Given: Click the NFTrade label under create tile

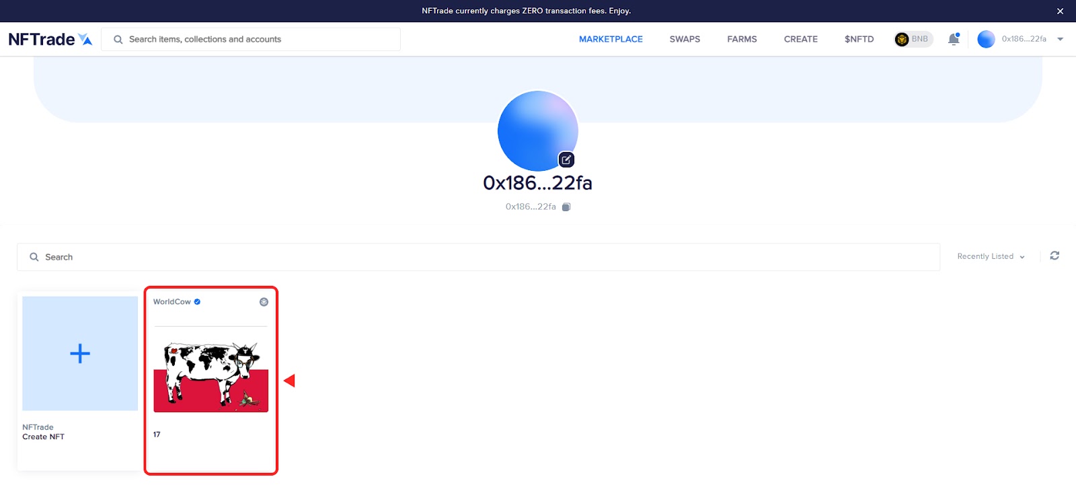Looking at the screenshot, I should [38, 427].
